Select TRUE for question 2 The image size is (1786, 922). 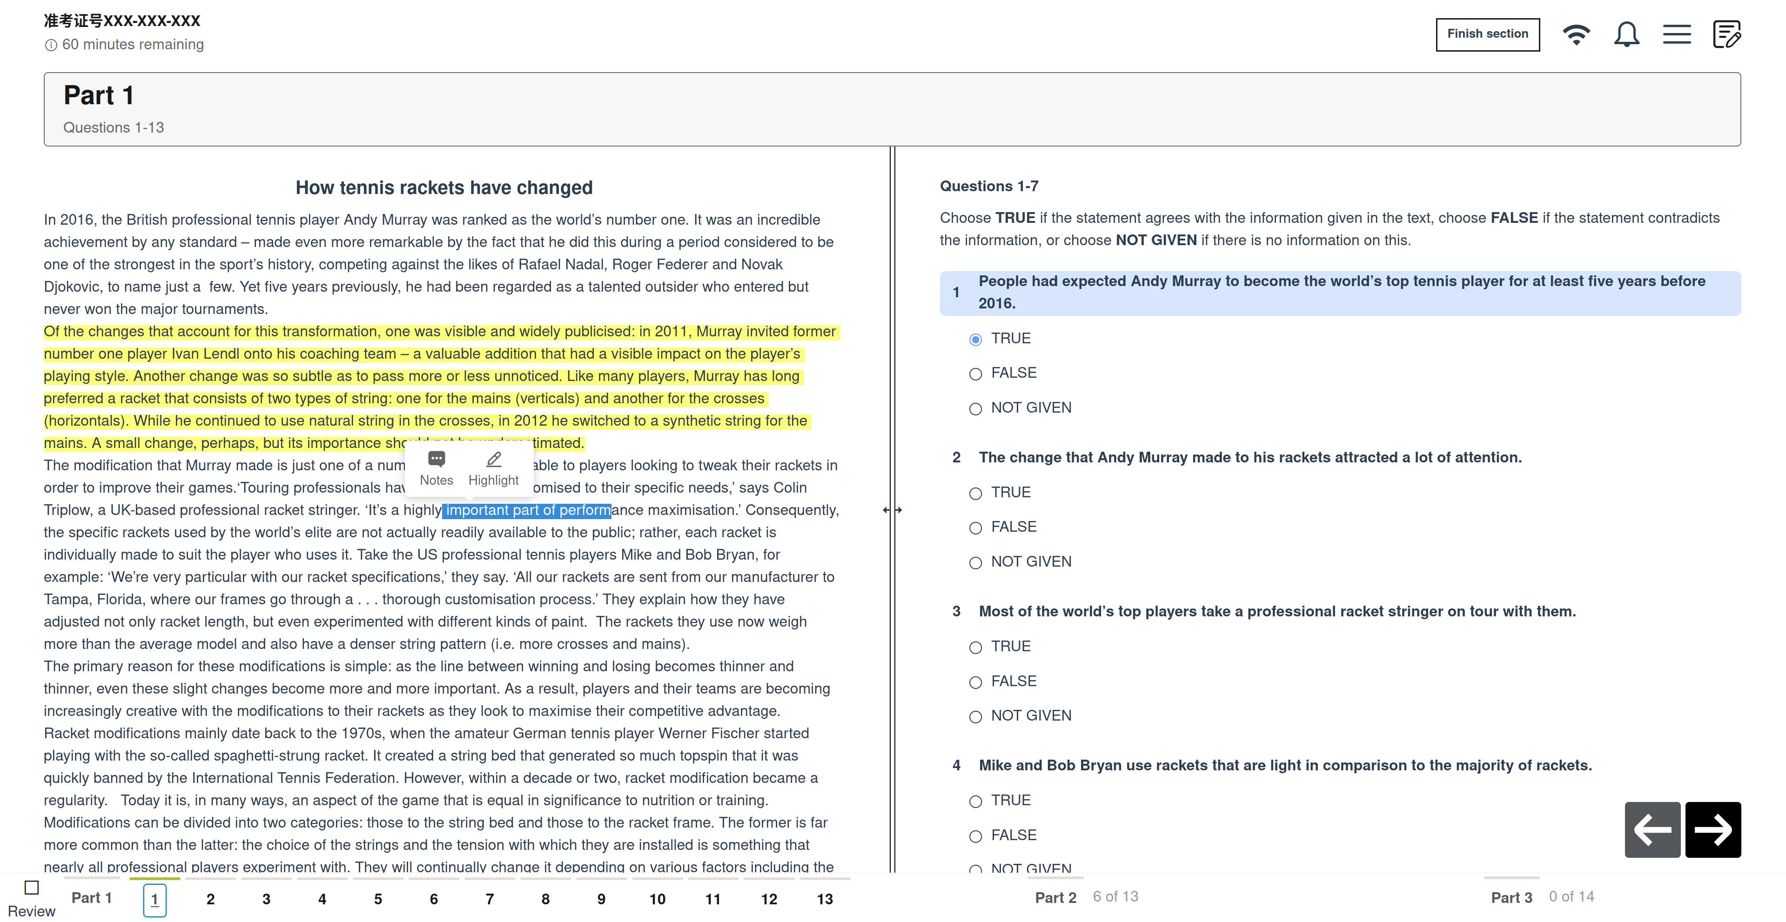(x=975, y=493)
